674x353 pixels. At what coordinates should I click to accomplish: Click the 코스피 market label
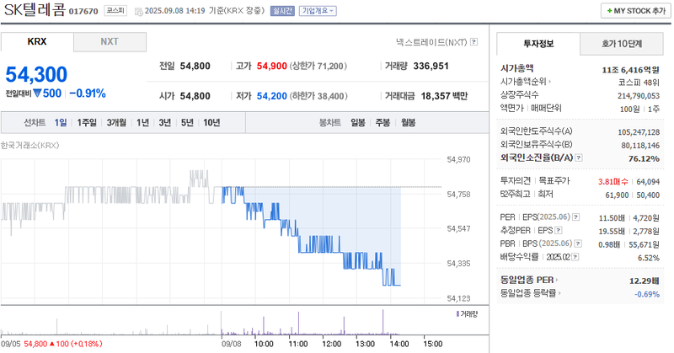pos(115,11)
